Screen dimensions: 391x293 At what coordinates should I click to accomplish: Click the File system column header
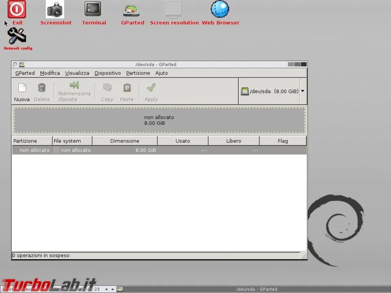[x=72, y=141]
